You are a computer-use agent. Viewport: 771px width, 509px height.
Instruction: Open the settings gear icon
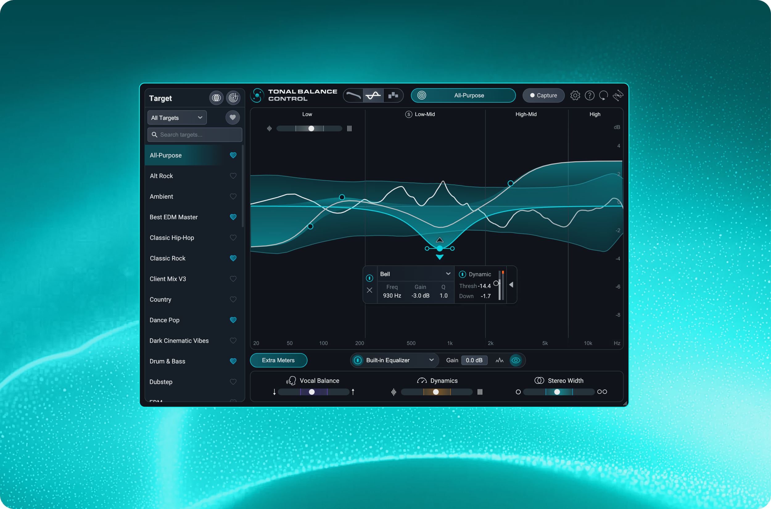575,96
